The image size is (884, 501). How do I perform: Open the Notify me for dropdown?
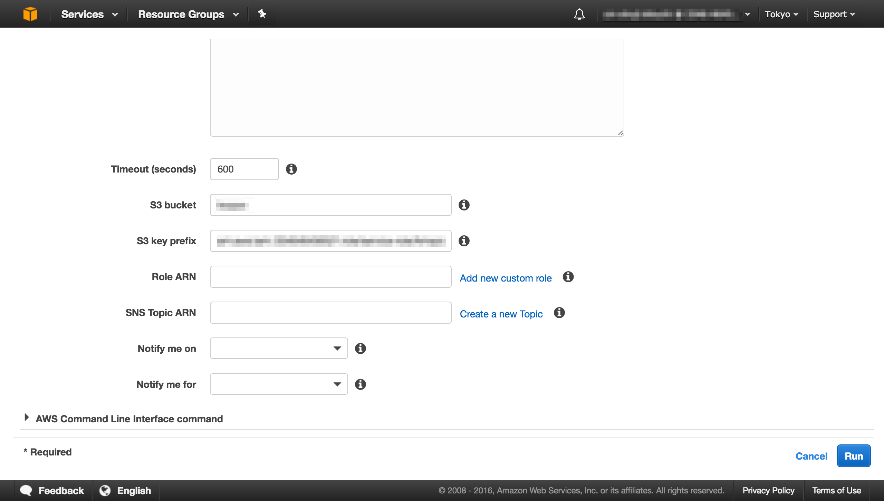[x=278, y=384]
